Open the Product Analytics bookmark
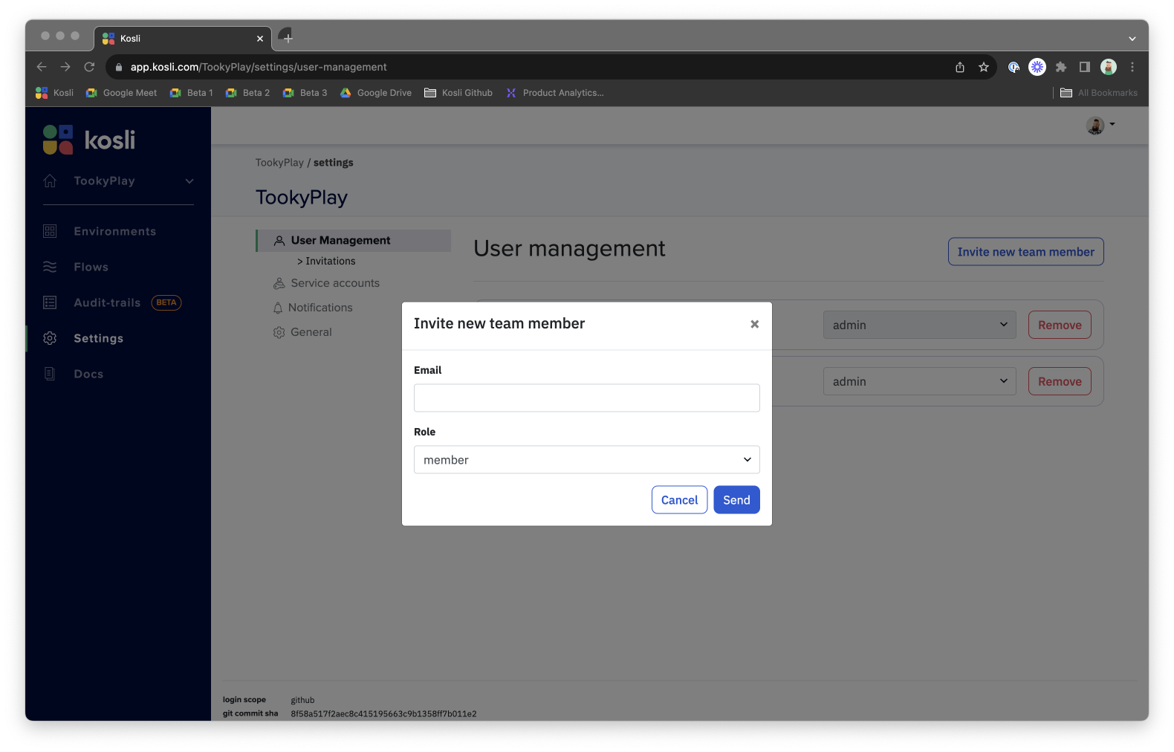Image resolution: width=1174 pixels, height=752 pixels. 554,93
